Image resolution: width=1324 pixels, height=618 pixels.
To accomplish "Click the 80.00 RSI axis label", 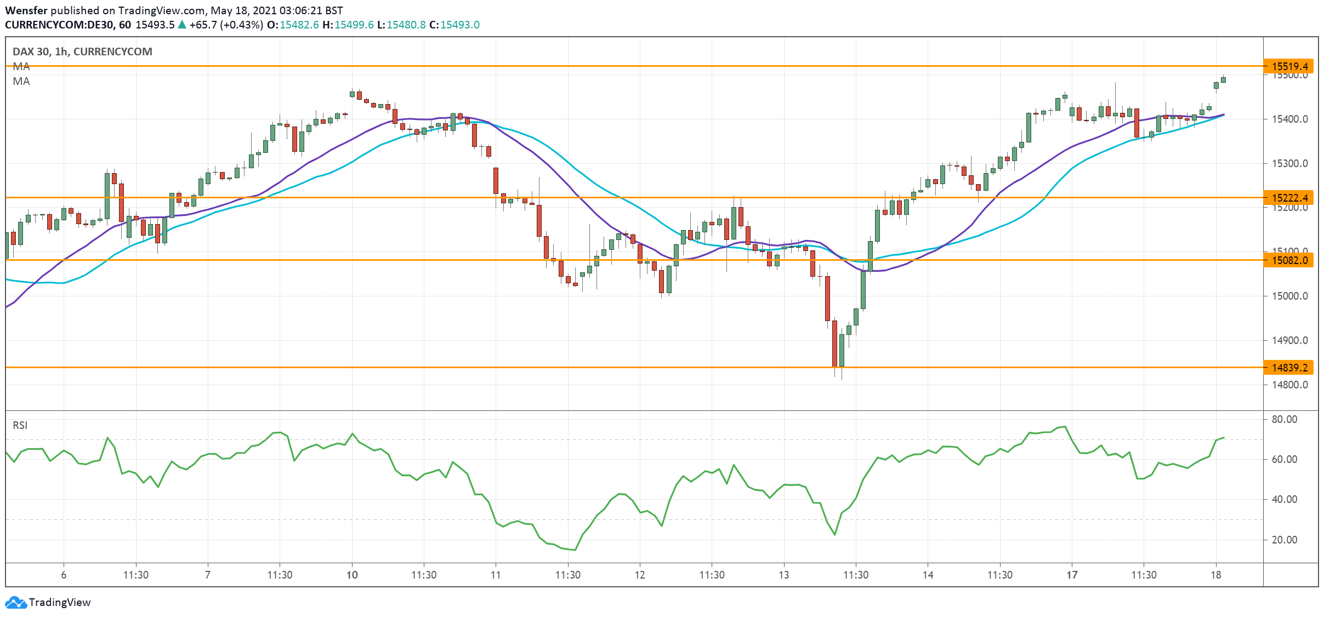I will click(x=1284, y=419).
